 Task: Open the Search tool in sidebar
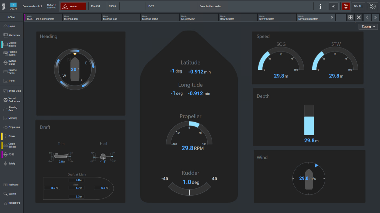[x=12, y=194]
